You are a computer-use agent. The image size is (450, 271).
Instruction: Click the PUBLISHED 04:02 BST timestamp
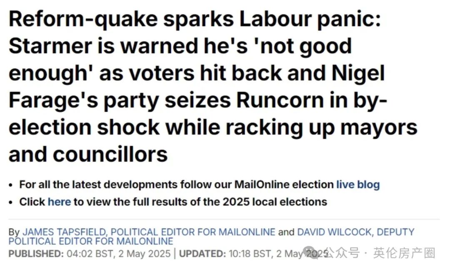pos(90,254)
